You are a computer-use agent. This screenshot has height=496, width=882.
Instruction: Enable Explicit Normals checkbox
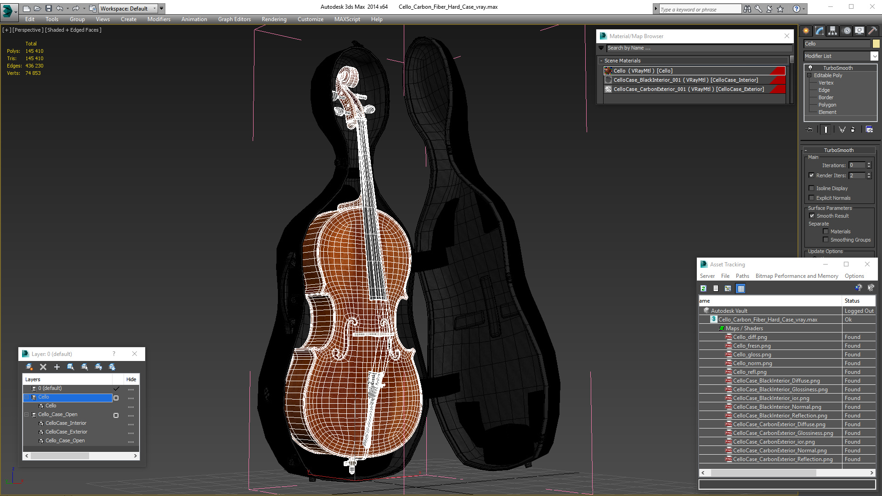[812, 198]
